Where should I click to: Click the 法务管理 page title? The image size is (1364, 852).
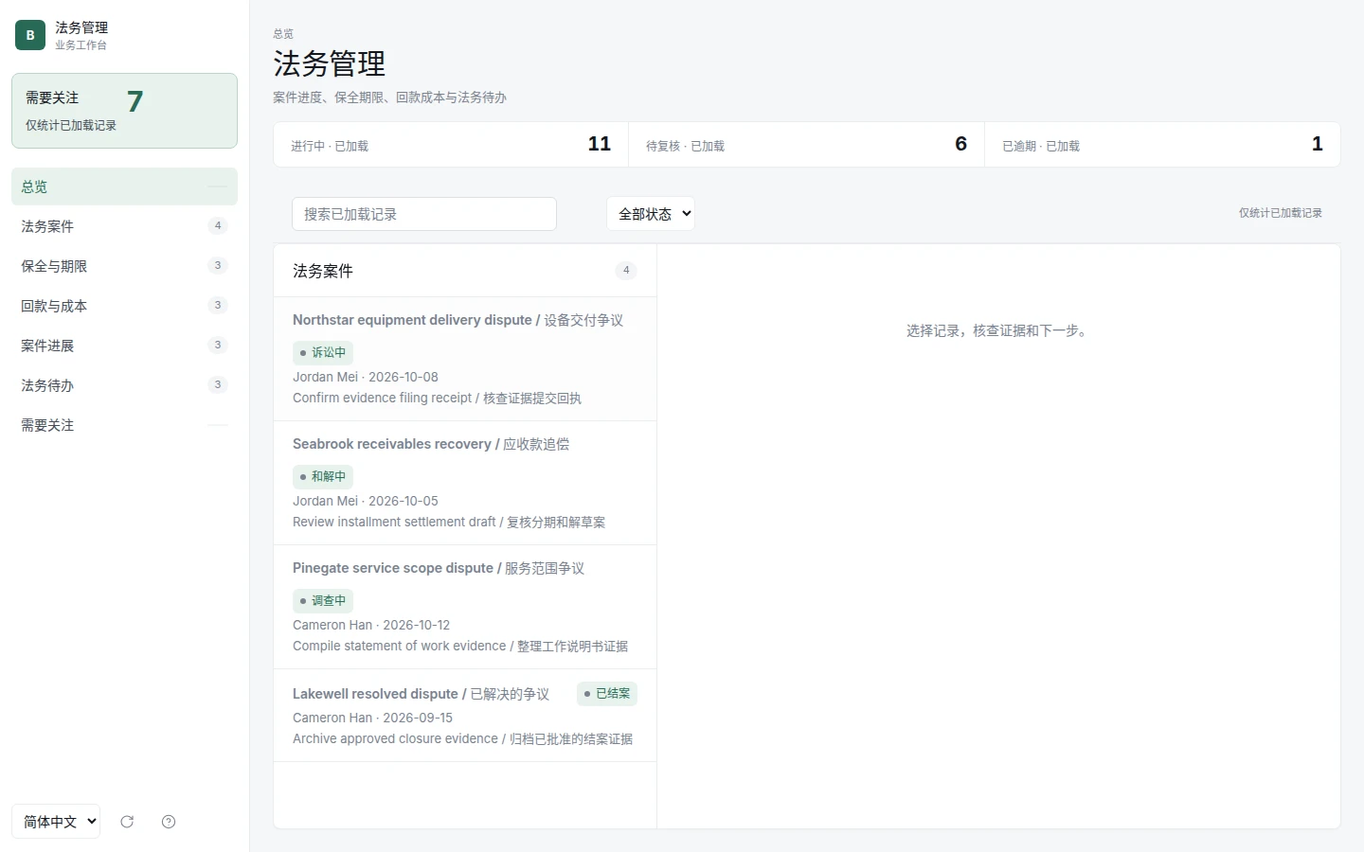point(330,63)
